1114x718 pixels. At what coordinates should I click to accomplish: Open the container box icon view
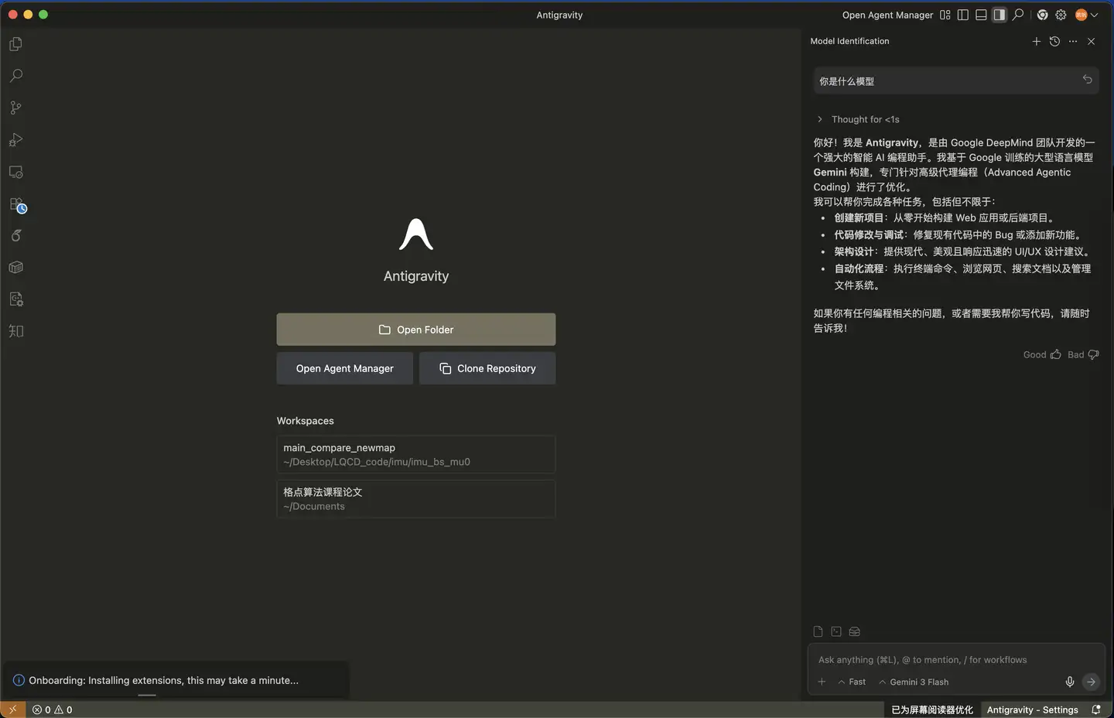click(x=15, y=268)
